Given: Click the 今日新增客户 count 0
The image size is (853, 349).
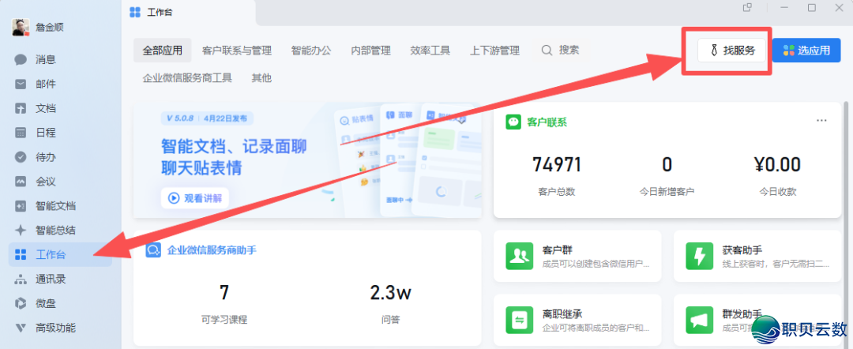Looking at the screenshot, I should (667, 164).
